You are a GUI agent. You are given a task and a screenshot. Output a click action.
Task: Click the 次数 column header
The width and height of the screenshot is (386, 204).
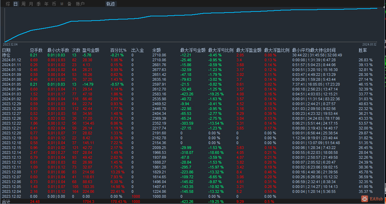click(76, 50)
